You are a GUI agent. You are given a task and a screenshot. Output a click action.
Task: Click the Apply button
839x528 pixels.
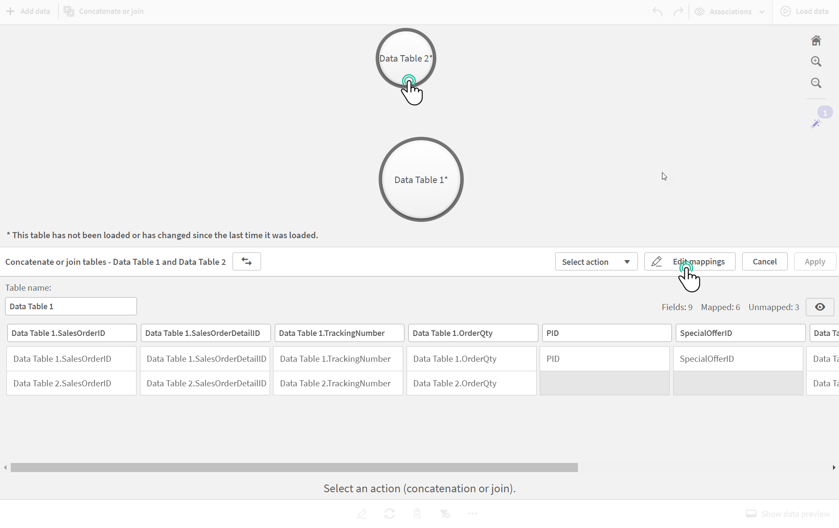point(815,261)
